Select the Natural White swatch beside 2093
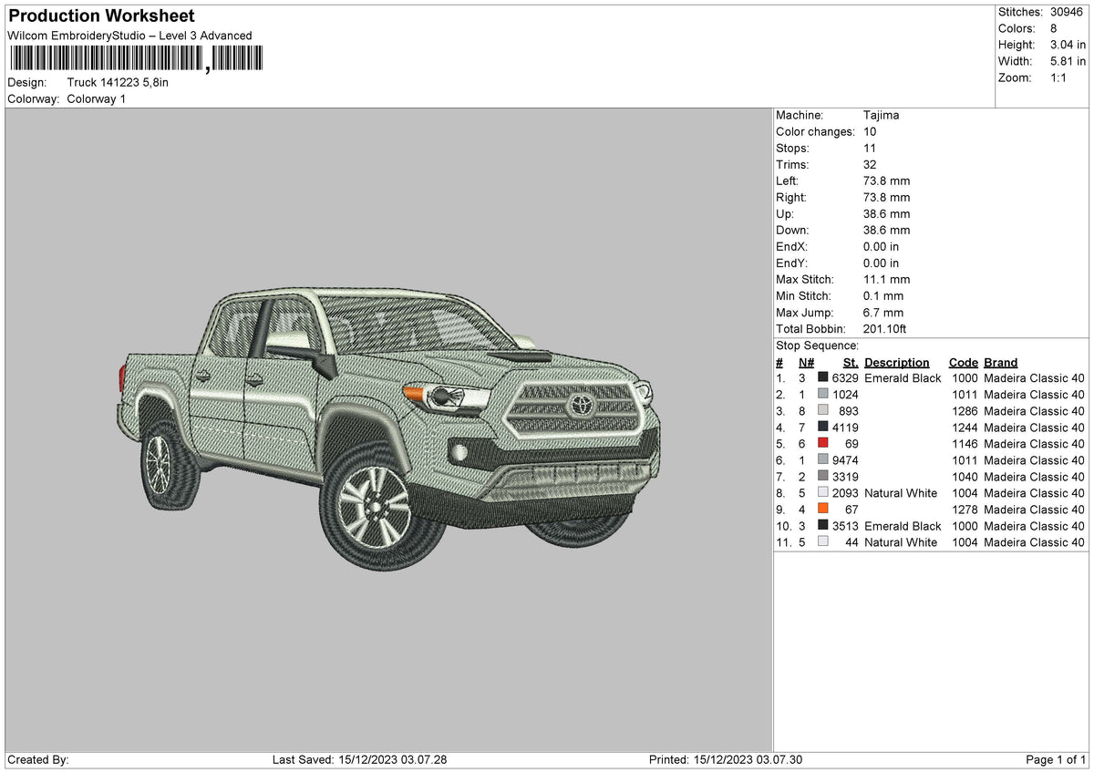 point(823,493)
